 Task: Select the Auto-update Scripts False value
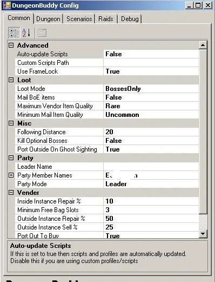pos(151,54)
